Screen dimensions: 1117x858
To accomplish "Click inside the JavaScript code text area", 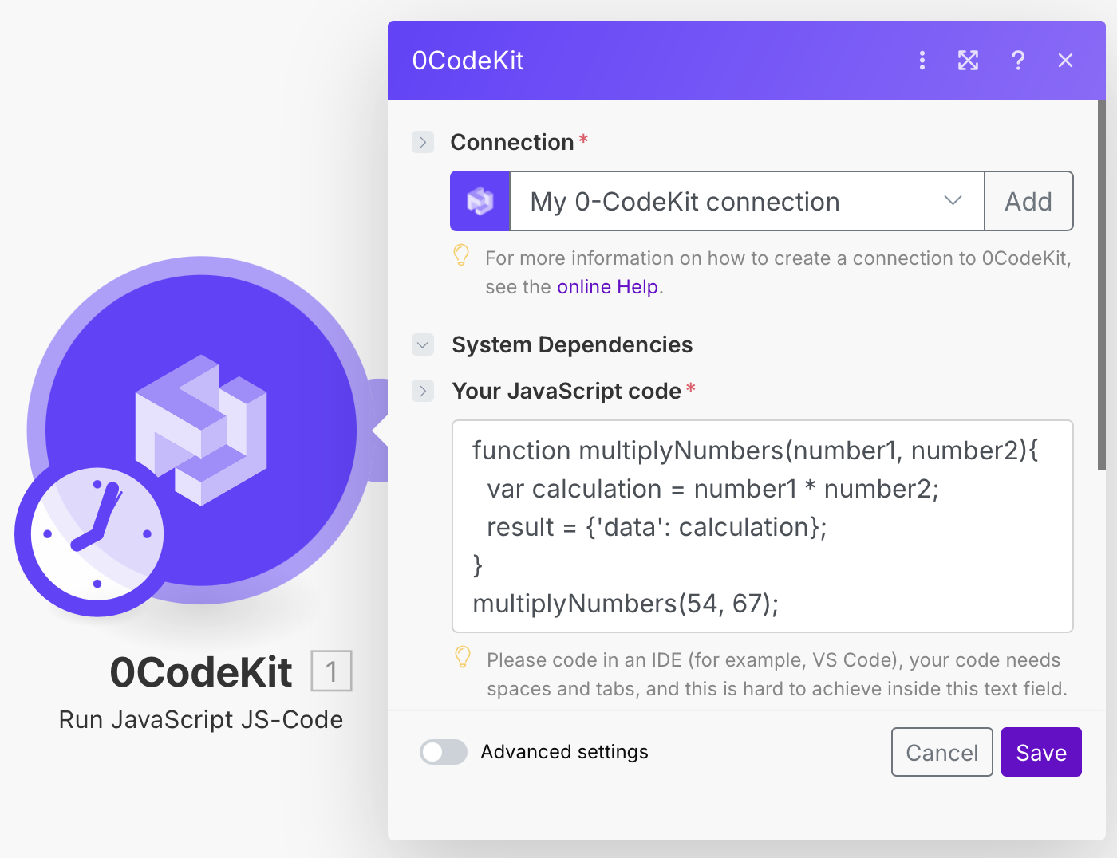I will coord(763,526).
